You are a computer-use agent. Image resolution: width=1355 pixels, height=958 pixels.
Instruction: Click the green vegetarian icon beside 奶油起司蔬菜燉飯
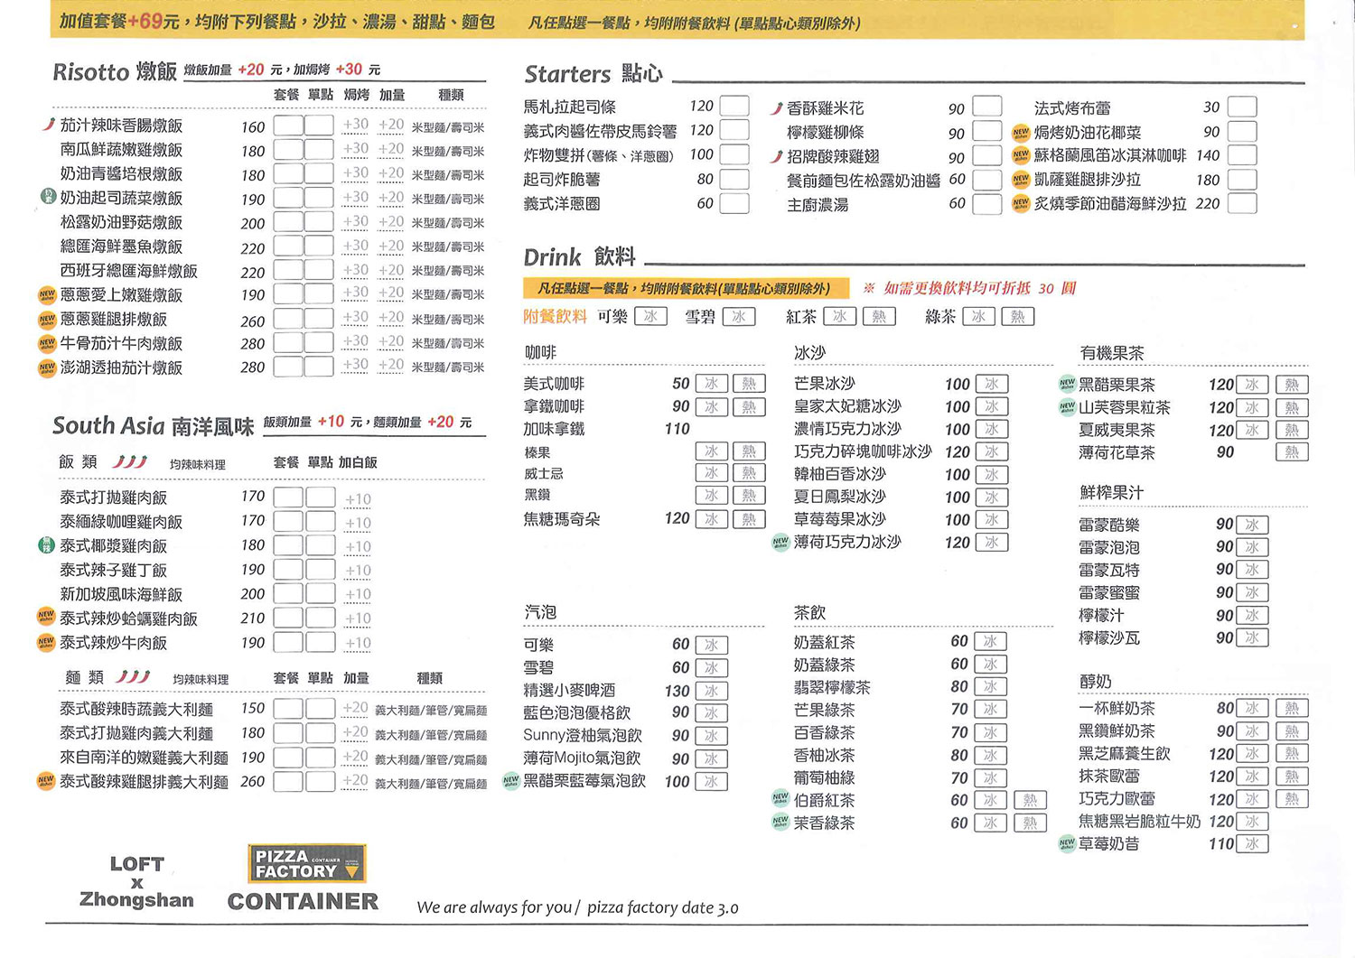(x=48, y=197)
